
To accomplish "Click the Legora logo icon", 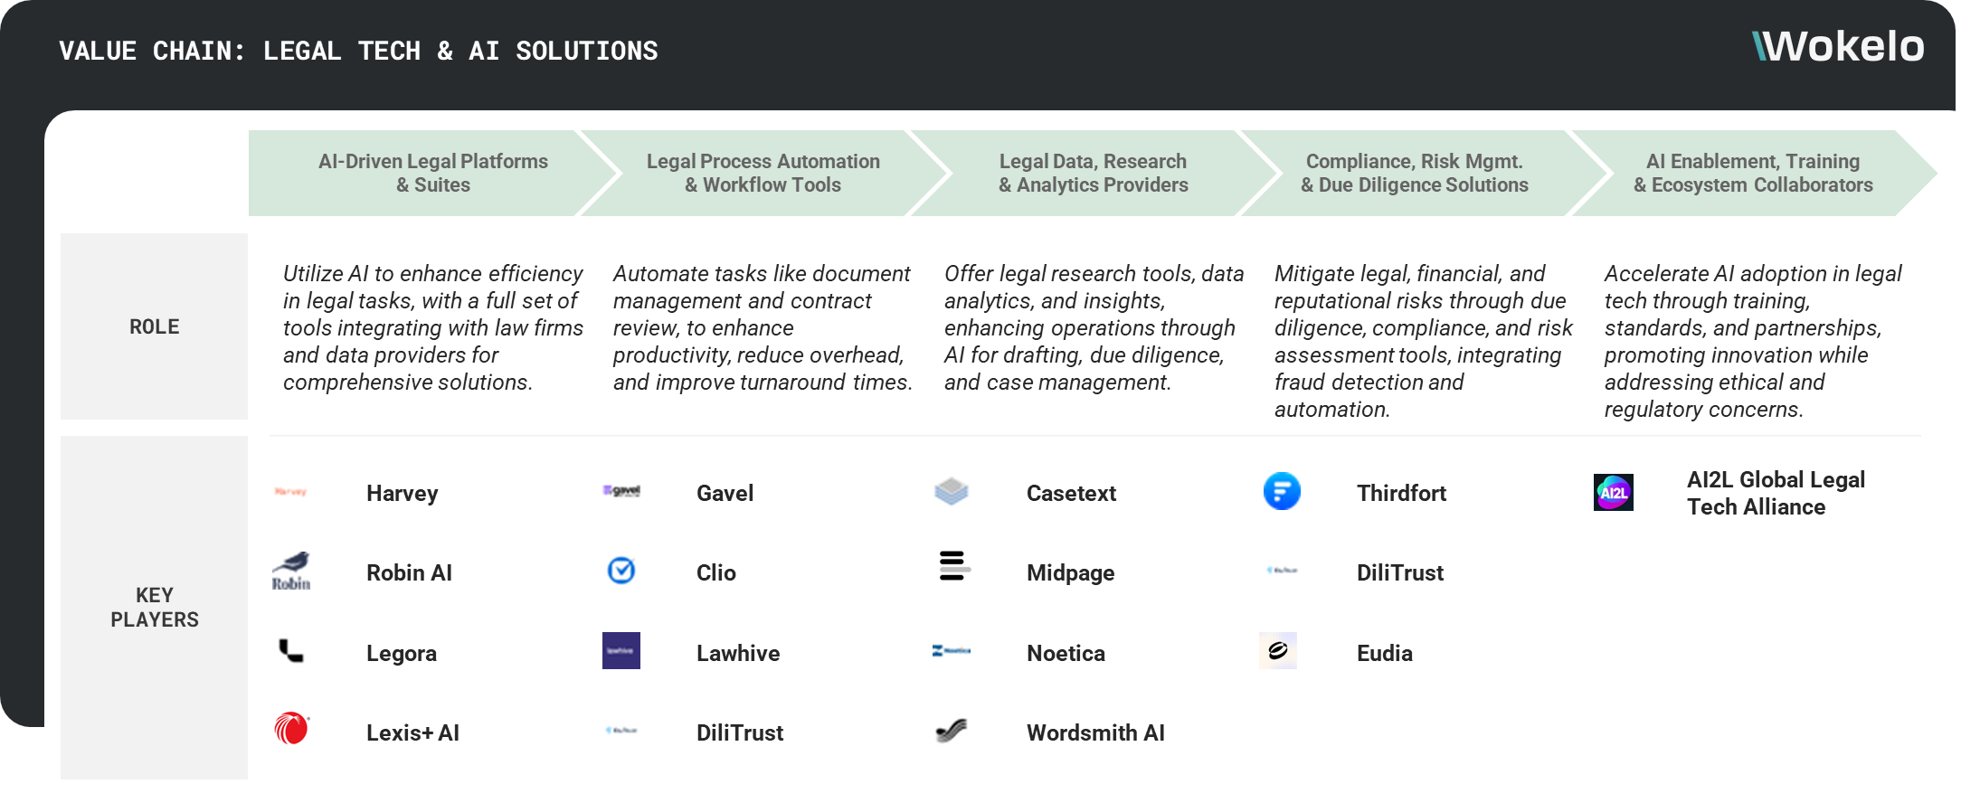I will point(291,651).
